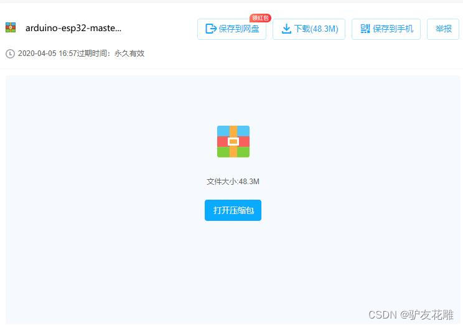The image size is (463, 326).
Task: Click the 领红包 red badge
Action: [x=260, y=17]
